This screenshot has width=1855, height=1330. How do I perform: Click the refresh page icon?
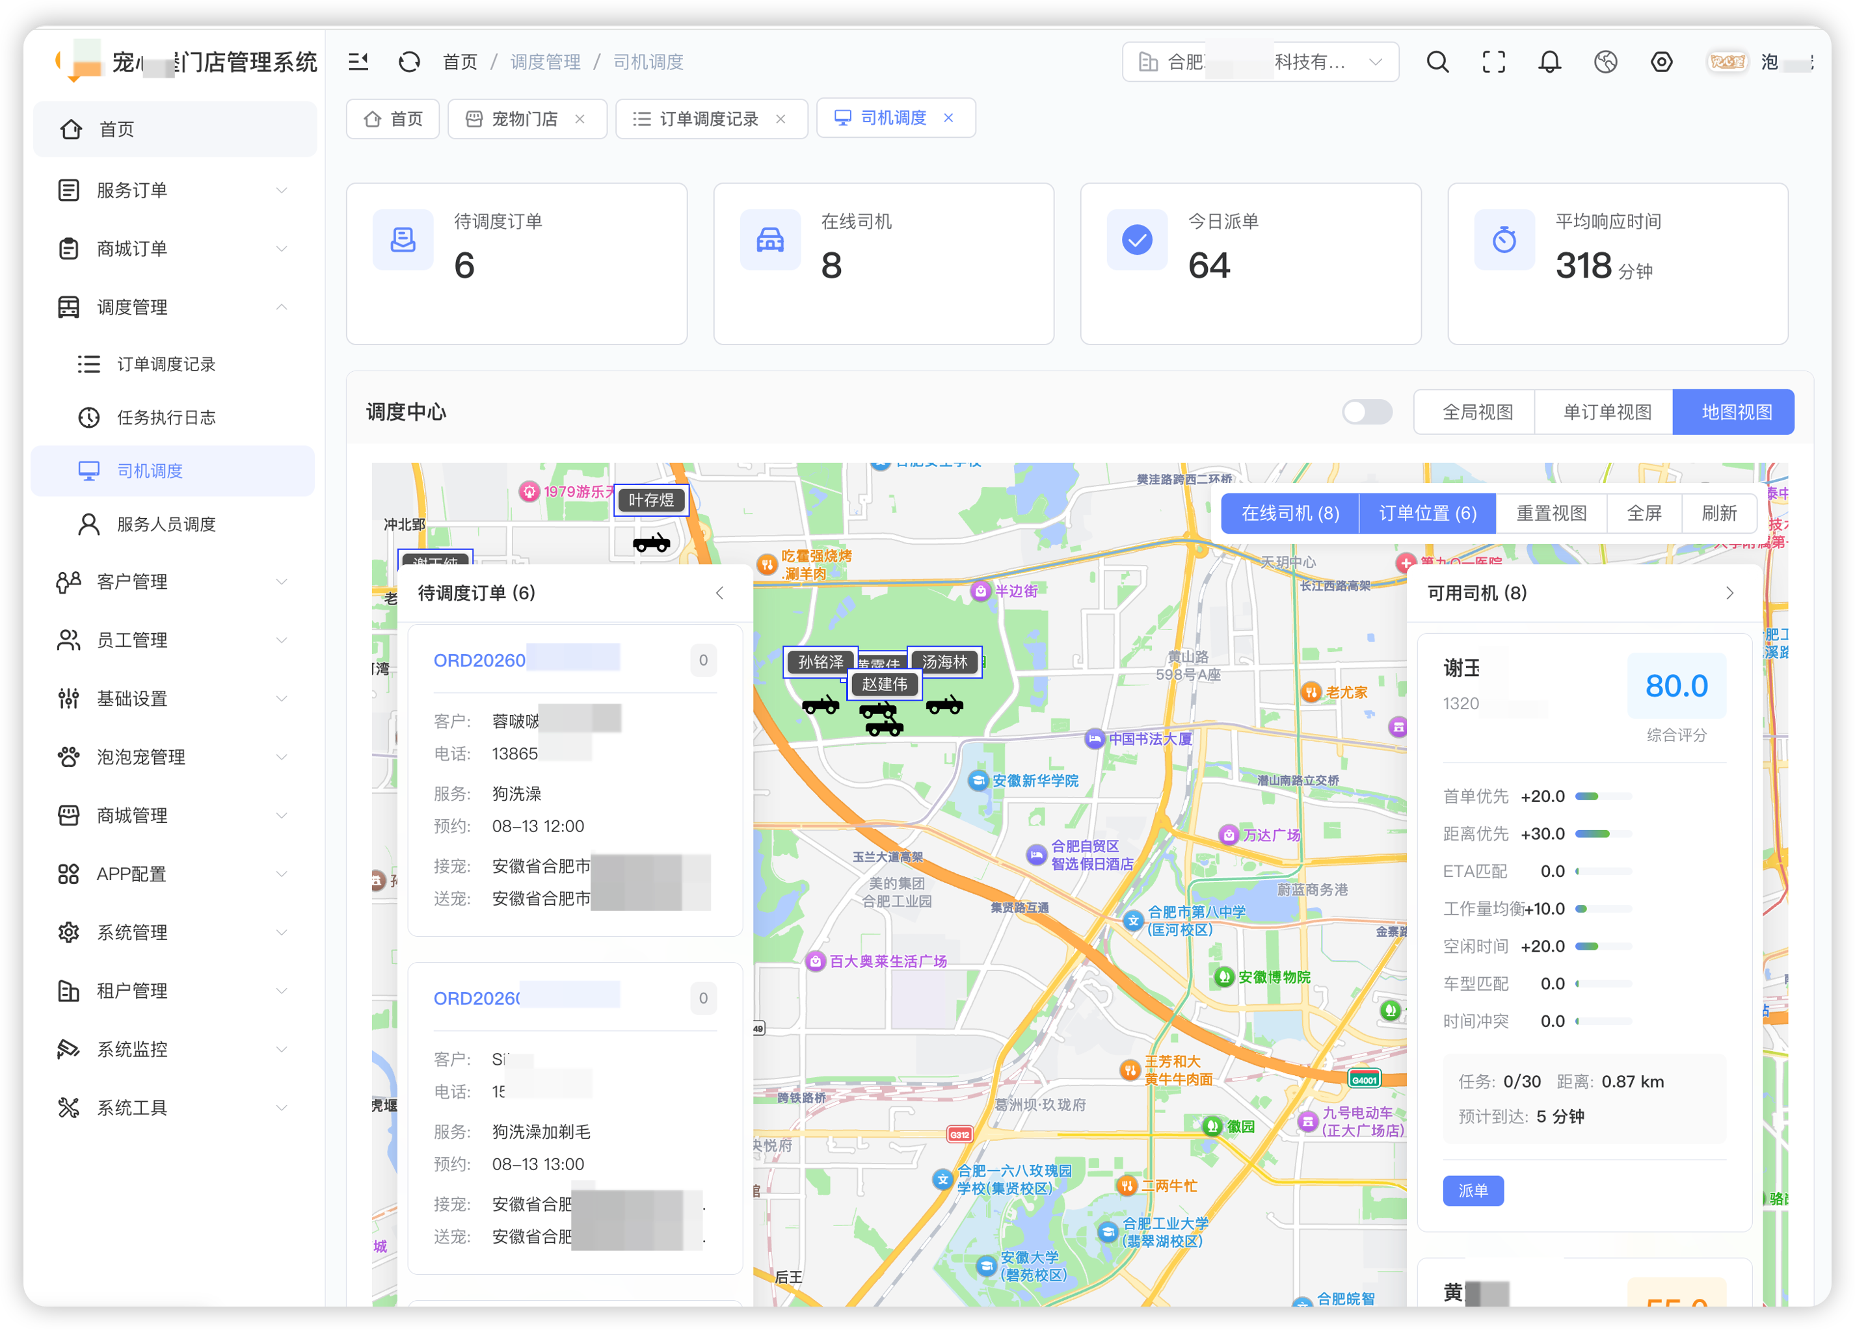click(409, 61)
